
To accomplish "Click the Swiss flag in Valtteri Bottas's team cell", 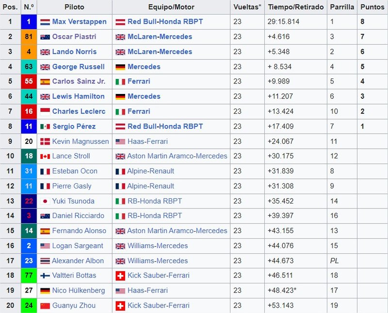I will tap(120, 276).
